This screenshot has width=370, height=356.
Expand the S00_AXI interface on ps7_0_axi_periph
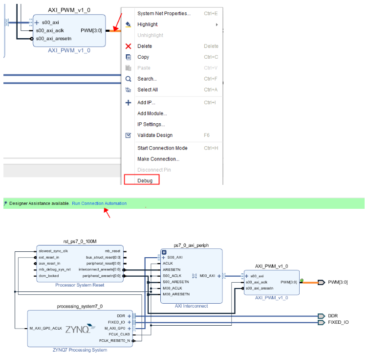(164, 257)
